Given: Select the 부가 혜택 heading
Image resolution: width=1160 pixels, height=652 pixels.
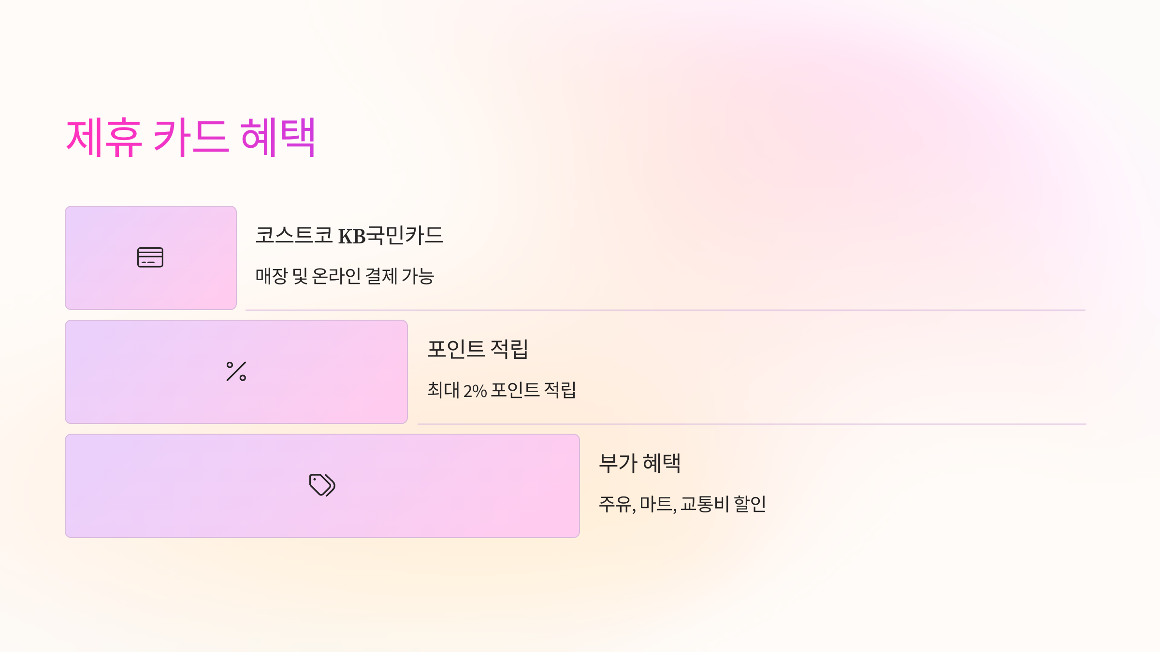Looking at the screenshot, I should pos(639,463).
